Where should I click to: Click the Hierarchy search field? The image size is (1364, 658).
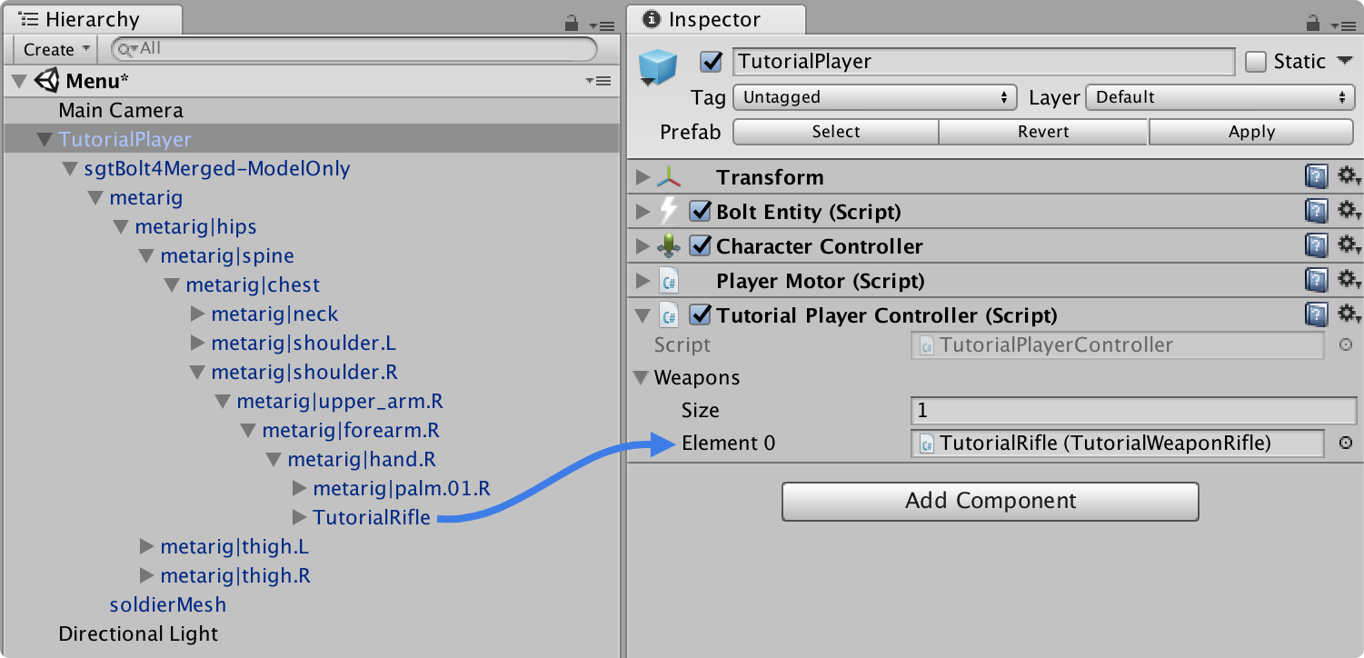point(354,48)
